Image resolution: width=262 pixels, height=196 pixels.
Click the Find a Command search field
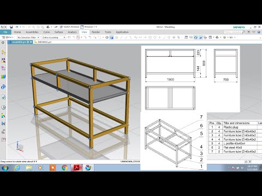pos(233,32)
